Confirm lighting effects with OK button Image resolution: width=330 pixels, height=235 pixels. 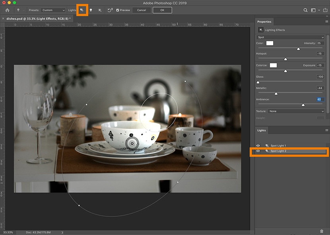(162, 10)
